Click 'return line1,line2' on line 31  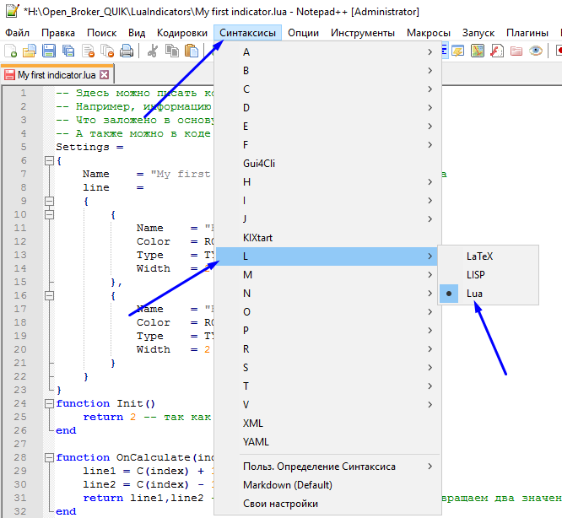[143, 499]
